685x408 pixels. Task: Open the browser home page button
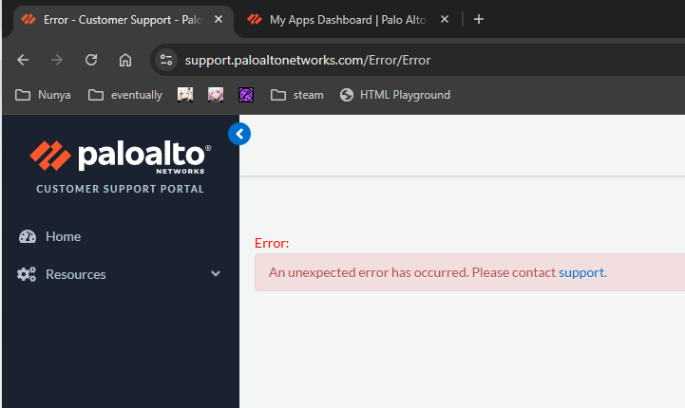(125, 60)
